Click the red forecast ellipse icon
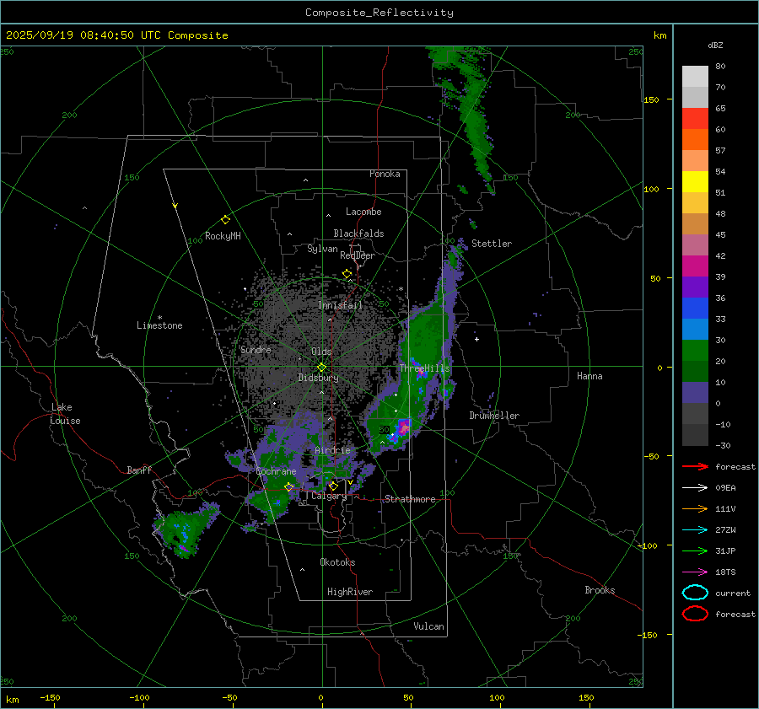Viewport: 759px width, 709px height. pyautogui.click(x=695, y=614)
